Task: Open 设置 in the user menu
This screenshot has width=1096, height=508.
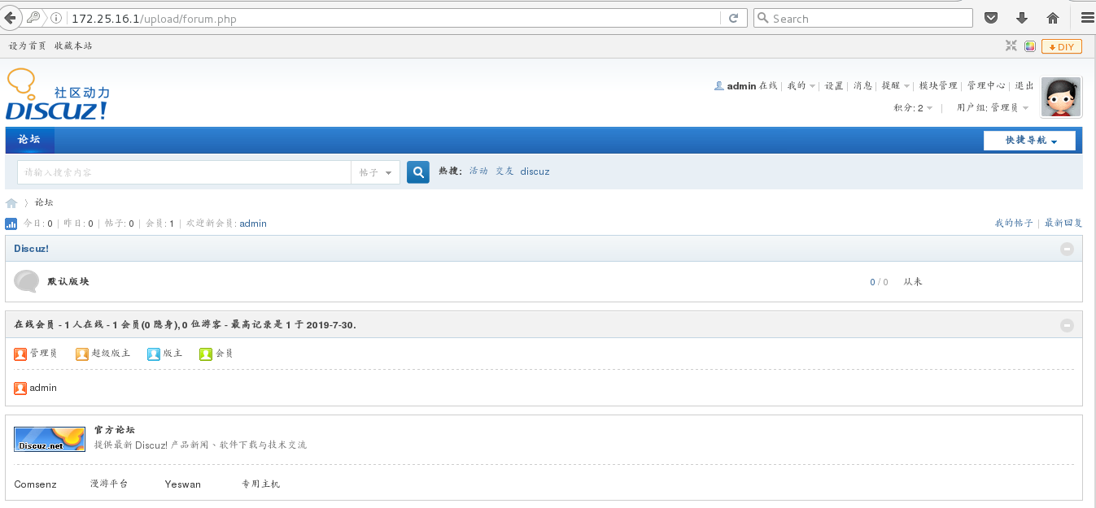Action: [x=834, y=85]
